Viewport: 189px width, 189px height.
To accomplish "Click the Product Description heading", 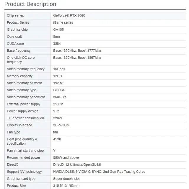I will [30, 4].
